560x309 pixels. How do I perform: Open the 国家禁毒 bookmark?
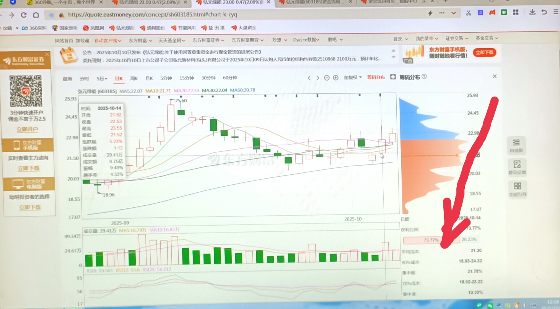tap(65, 28)
